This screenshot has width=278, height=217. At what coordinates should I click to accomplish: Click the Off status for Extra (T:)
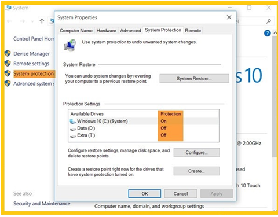click(x=163, y=135)
